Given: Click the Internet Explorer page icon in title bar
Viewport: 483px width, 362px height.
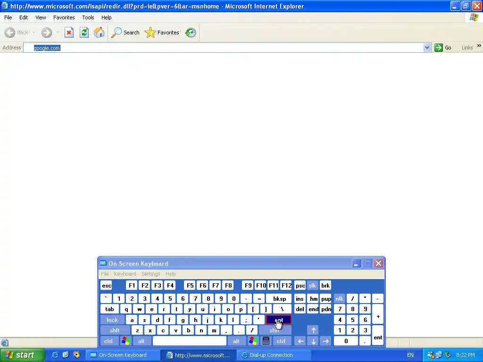Looking at the screenshot, I should coord(4,6).
